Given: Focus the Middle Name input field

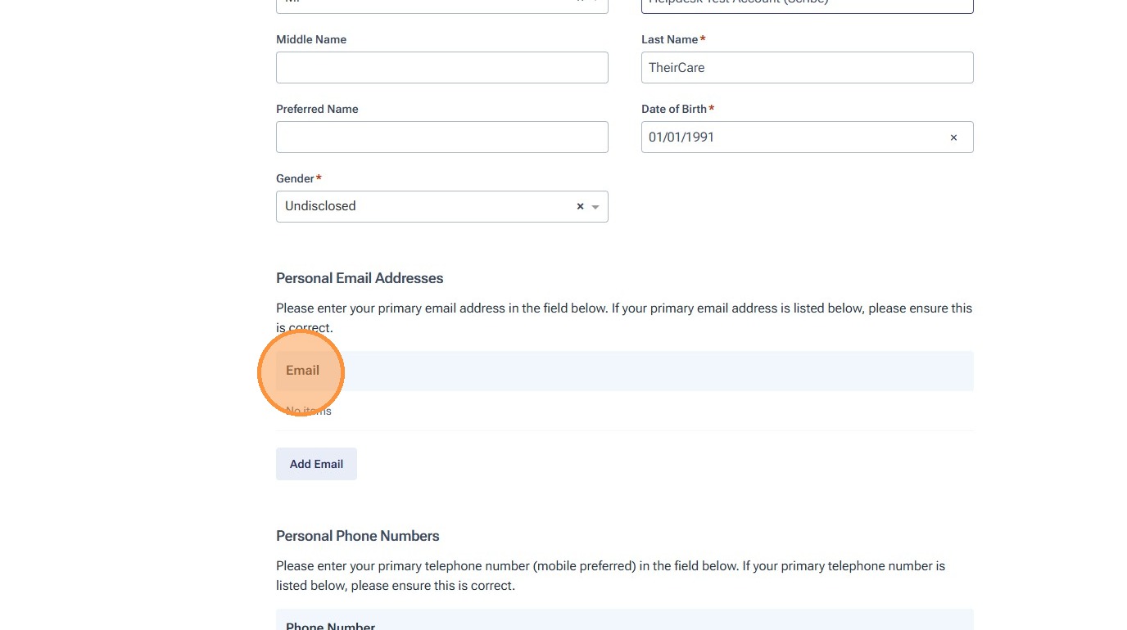Looking at the screenshot, I should [x=441, y=68].
